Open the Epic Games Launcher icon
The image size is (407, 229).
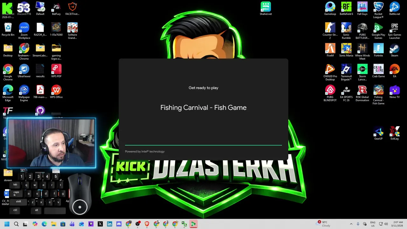click(x=394, y=31)
